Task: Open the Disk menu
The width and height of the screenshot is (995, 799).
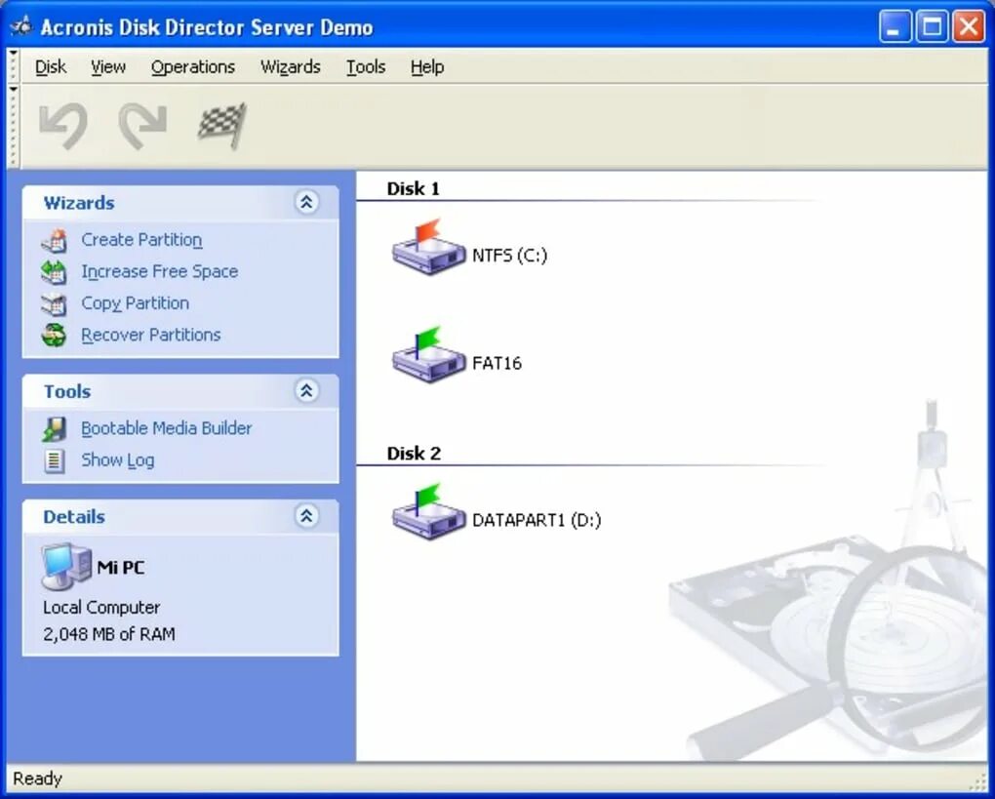Action: click(50, 66)
